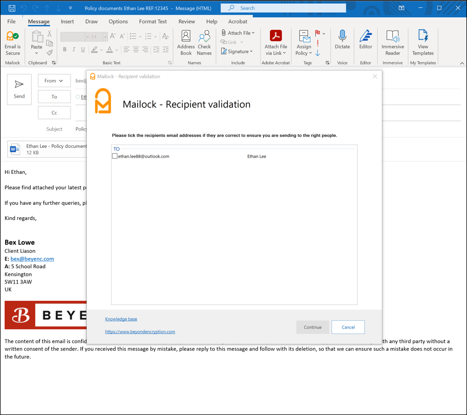Open the Knowledge base link
This screenshot has height=415, width=467.
121,319
